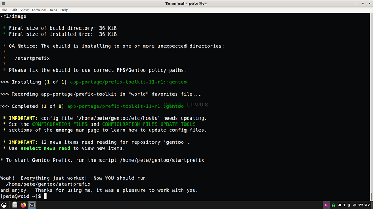The height and width of the screenshot is (209, 373).
Task: Open the View menu
Action: pos(24,10)
